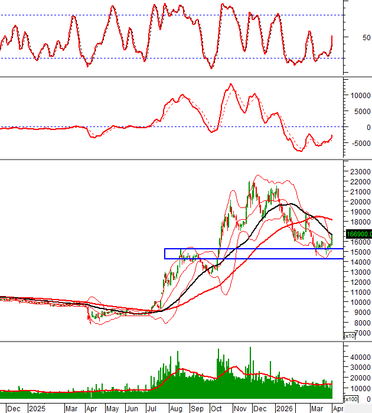Select Oct on the time axis
The height and width of the screenshot is (413, 372).
218,408
